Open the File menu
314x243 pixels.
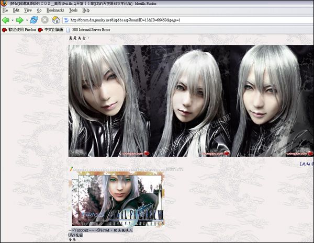pos(5,10)
